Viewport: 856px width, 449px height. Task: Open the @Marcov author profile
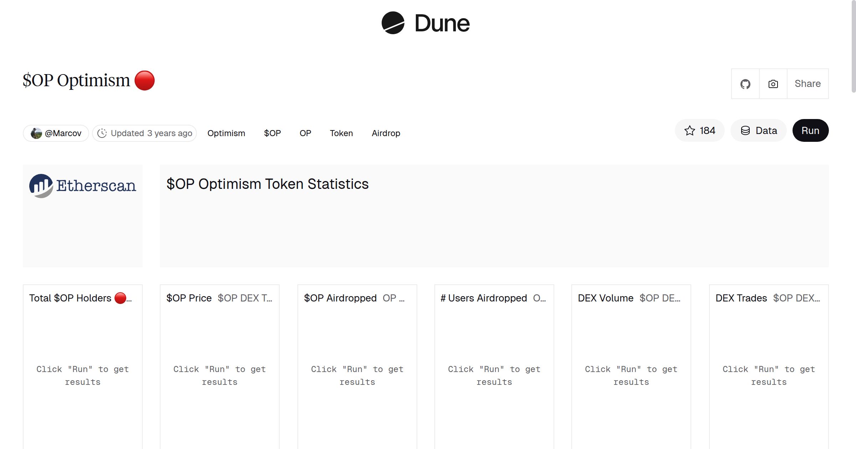[x=63, y=133]
